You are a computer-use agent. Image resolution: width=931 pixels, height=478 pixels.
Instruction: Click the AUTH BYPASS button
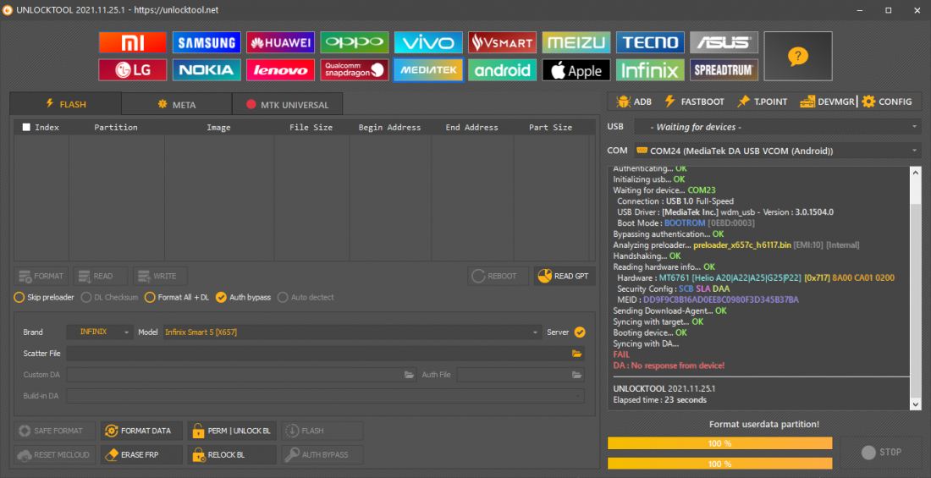coord(322,455)
